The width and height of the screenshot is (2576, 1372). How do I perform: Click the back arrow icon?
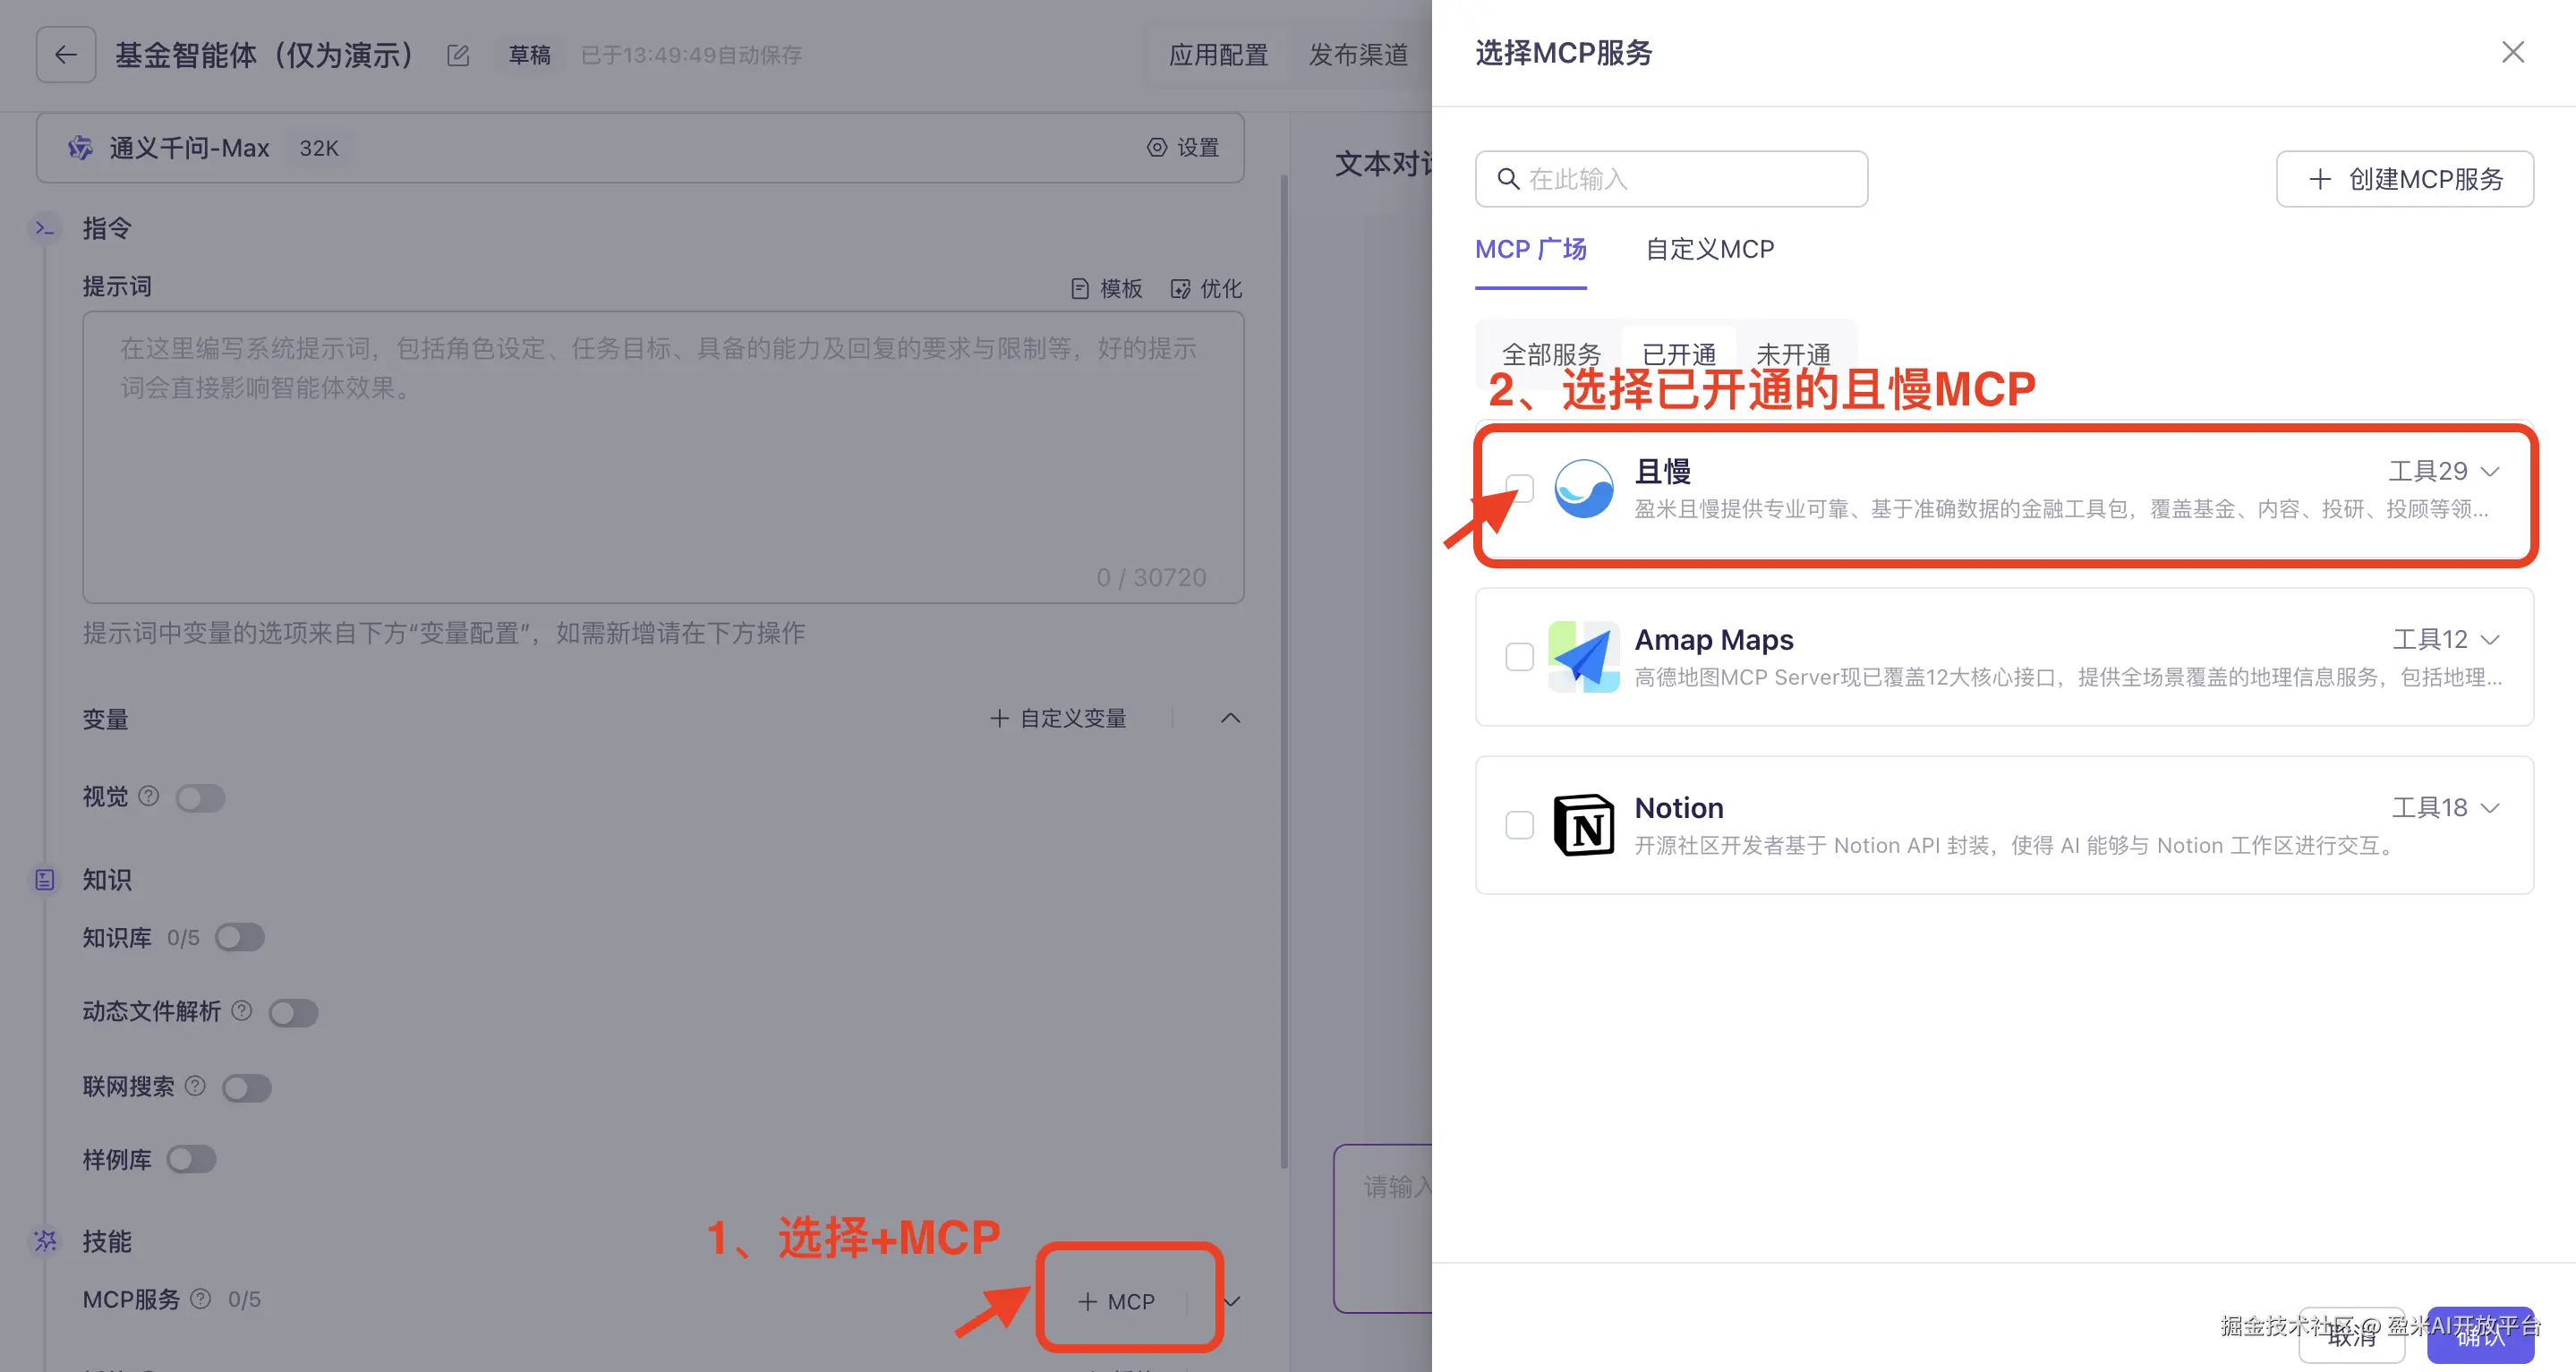66,55
